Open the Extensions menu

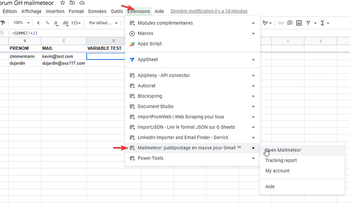[138, 11]
